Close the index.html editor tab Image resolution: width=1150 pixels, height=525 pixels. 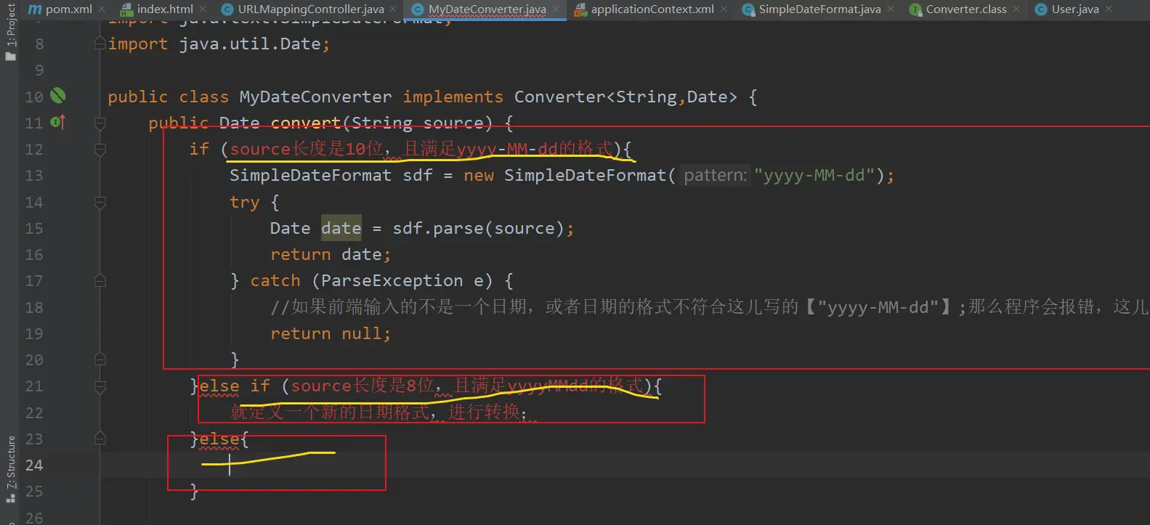click(203, 9)
